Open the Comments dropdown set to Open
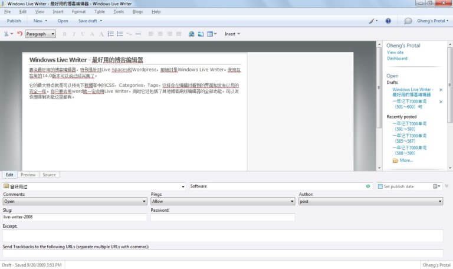 tap(75, 201)
